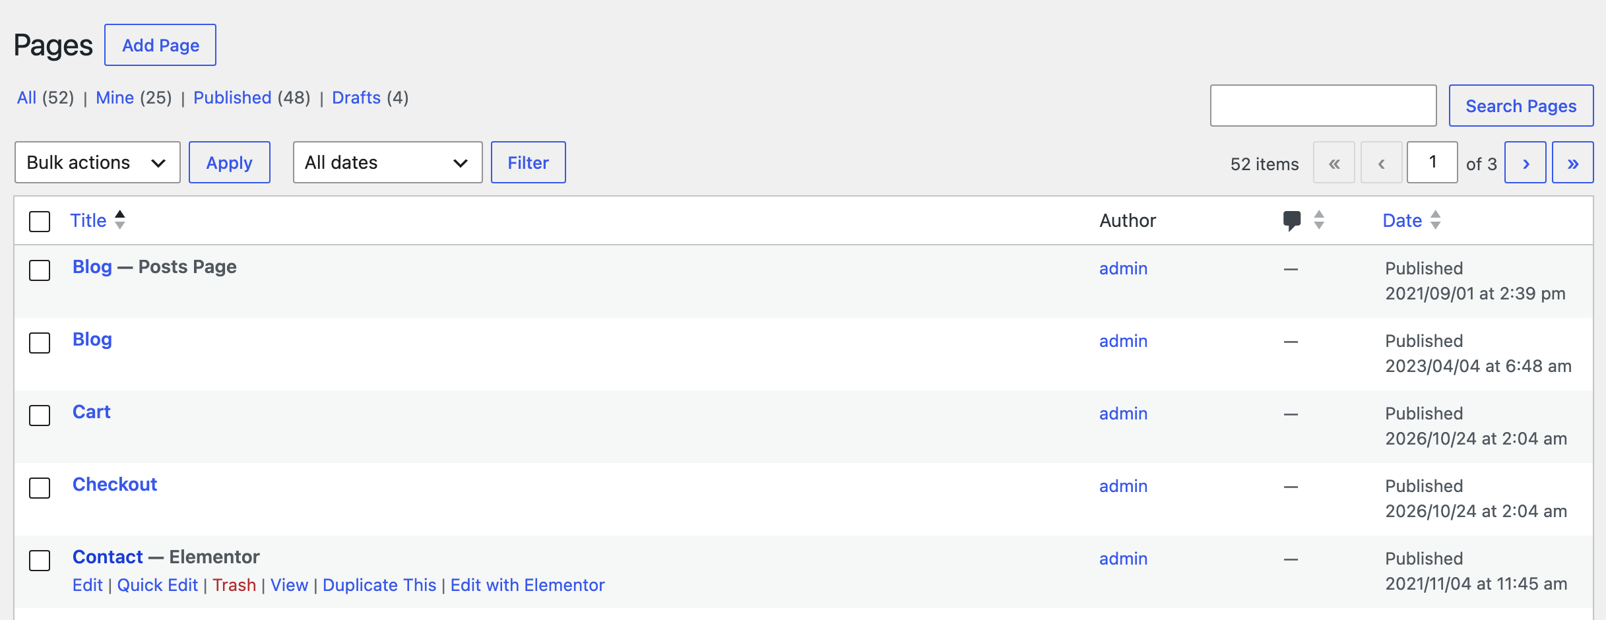Viewport: 1606px width, 620px height.
Task: Select the Contact row checkbox
Action: 40,561
